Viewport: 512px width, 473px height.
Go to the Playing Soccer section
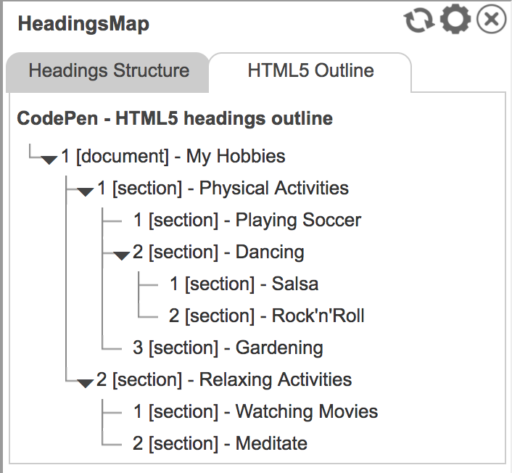247,220
